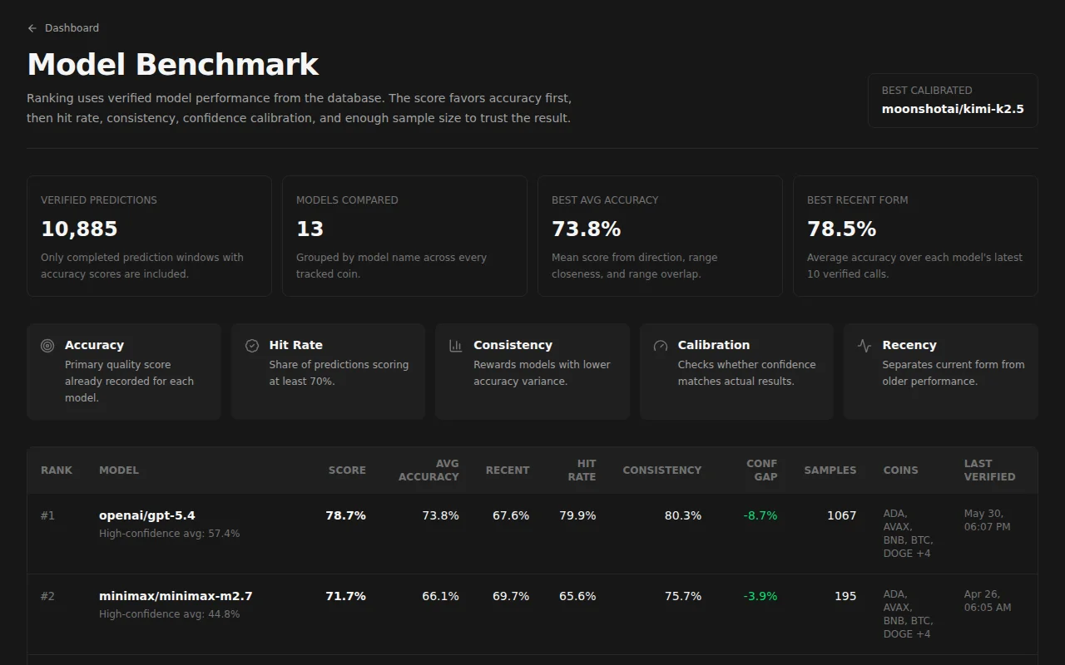Click the Calibration card heading
Screen dimensions: 1065x665
pos(714,345)
